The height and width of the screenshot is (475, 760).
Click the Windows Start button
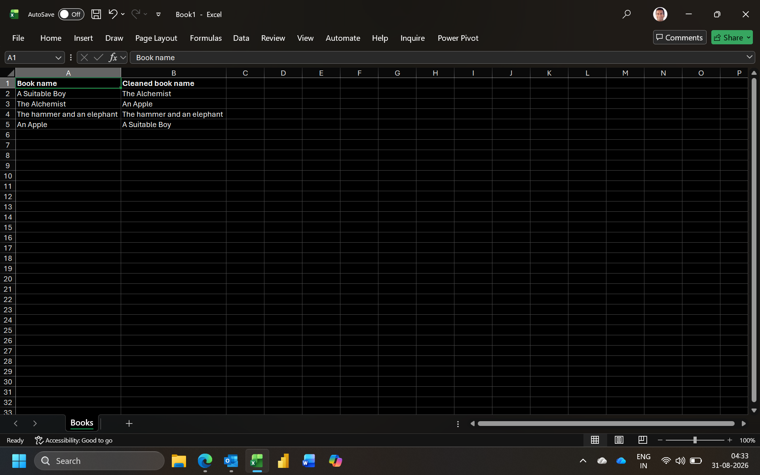(19, 461)
